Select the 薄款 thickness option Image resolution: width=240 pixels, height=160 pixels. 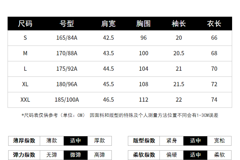52,141
